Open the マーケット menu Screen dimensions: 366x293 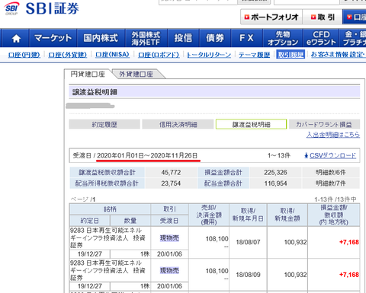53,38
